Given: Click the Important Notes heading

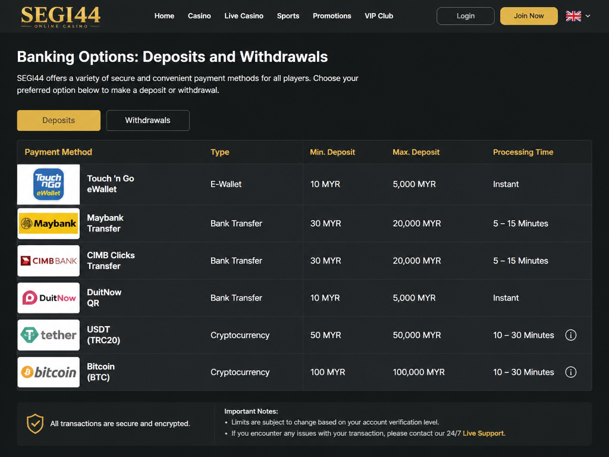Looking at the screenshot, I should (251, 411).
